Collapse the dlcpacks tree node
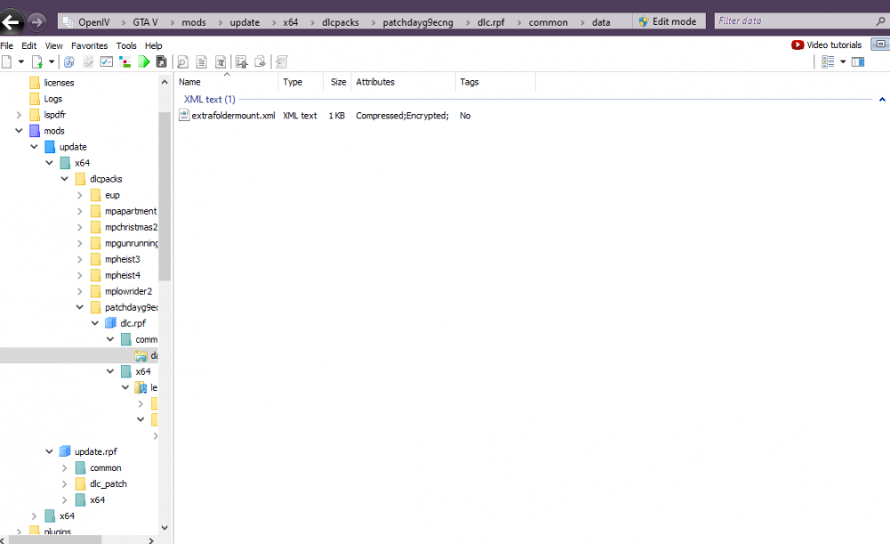The image size is (890, 544). [x=65, y=179]
